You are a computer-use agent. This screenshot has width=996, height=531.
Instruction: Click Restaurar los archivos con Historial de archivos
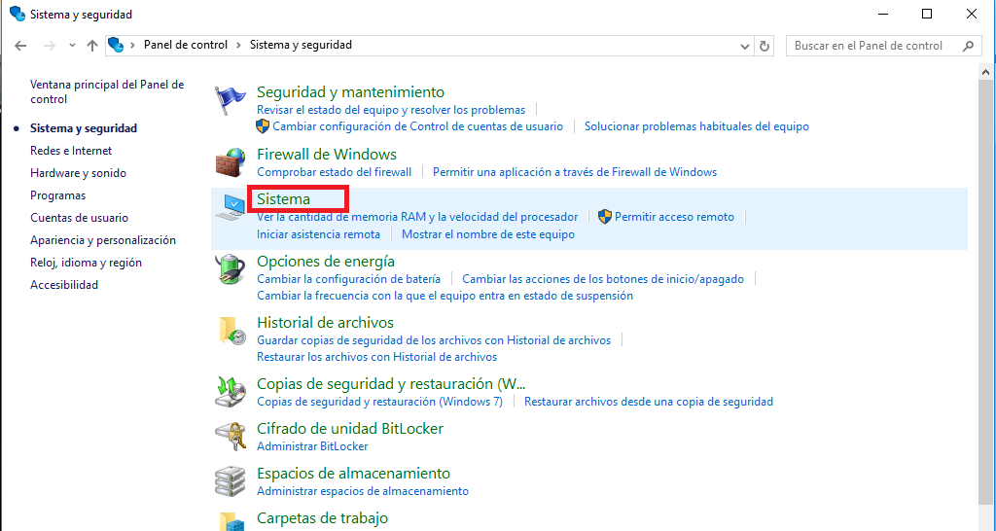[x=376, y=357]
